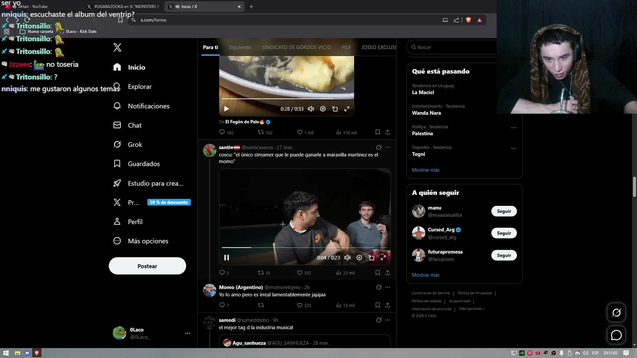Open a new browser tab
The height and width of the screenshot is (358, 637).
[251, 6]
